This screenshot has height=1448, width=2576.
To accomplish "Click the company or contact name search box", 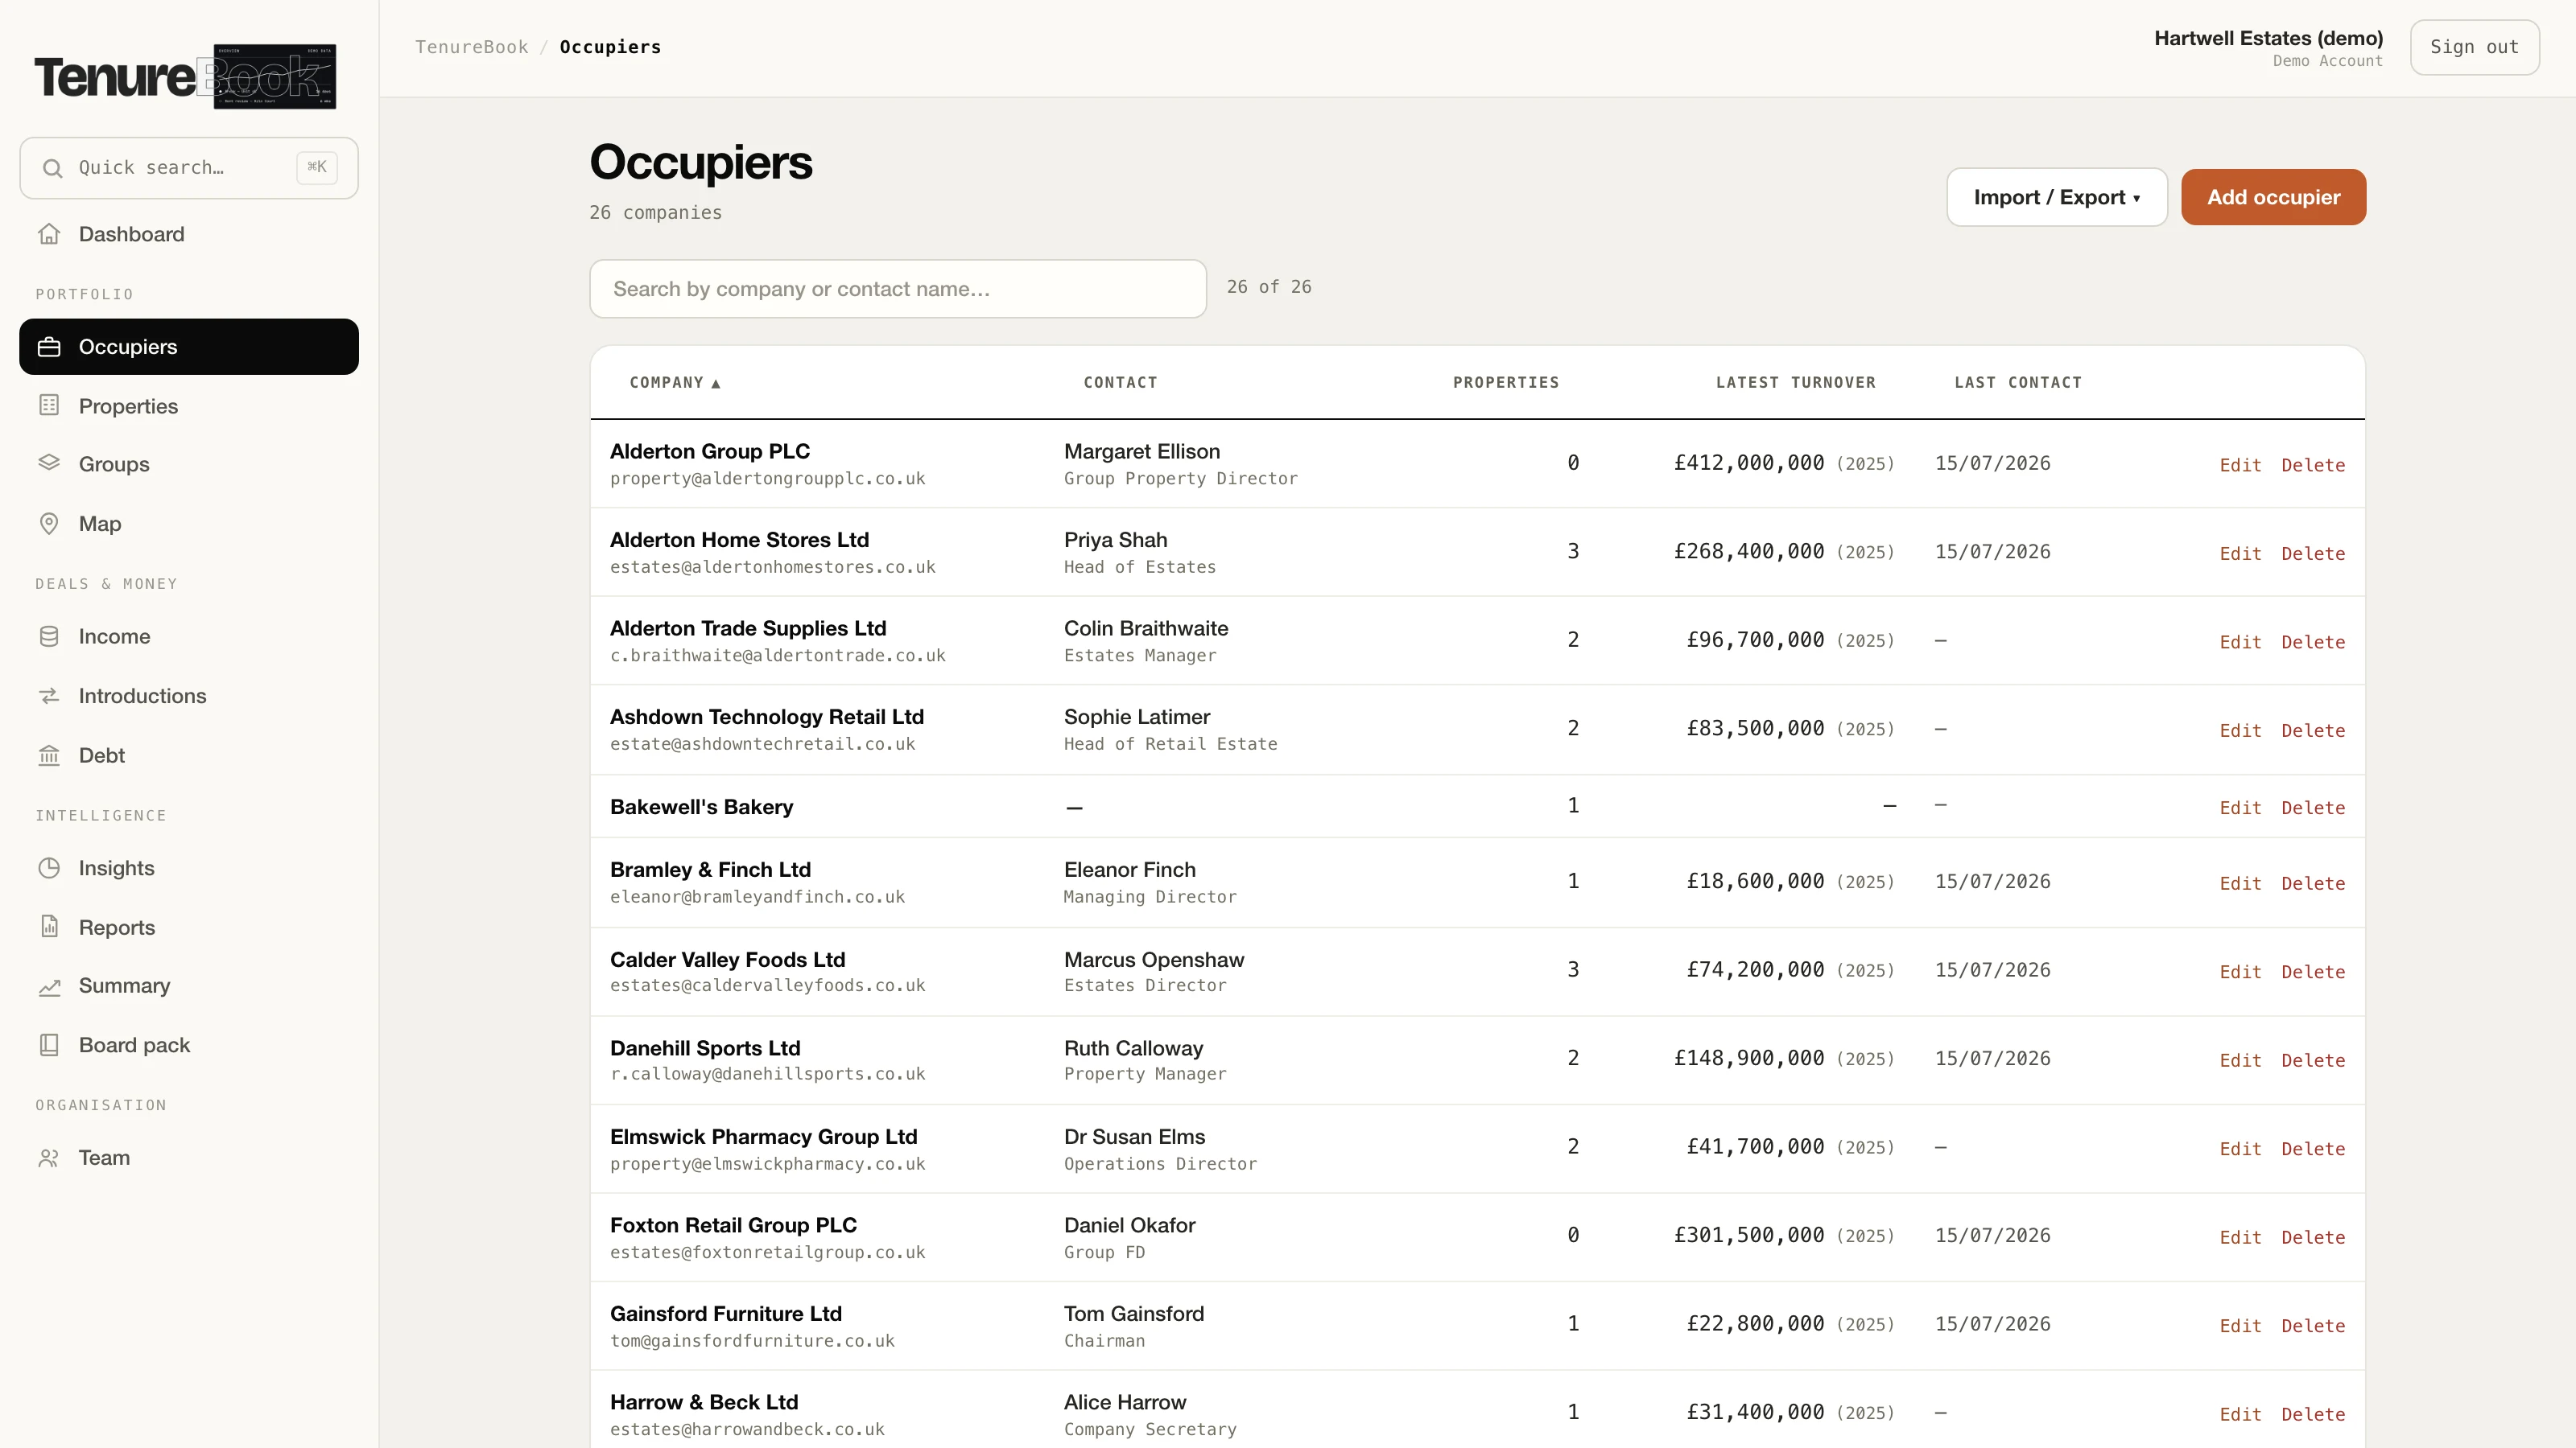I will click(x=898, y=289).
